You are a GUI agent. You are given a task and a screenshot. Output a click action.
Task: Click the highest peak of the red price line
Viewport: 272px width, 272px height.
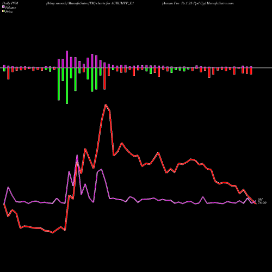click(x=106, y=104)
